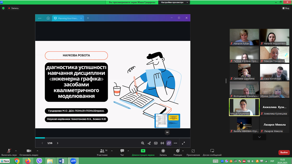Expand audio options arrow beside Включить звук
This screenshot has height=164, width=292.
(x=16, y=151)
